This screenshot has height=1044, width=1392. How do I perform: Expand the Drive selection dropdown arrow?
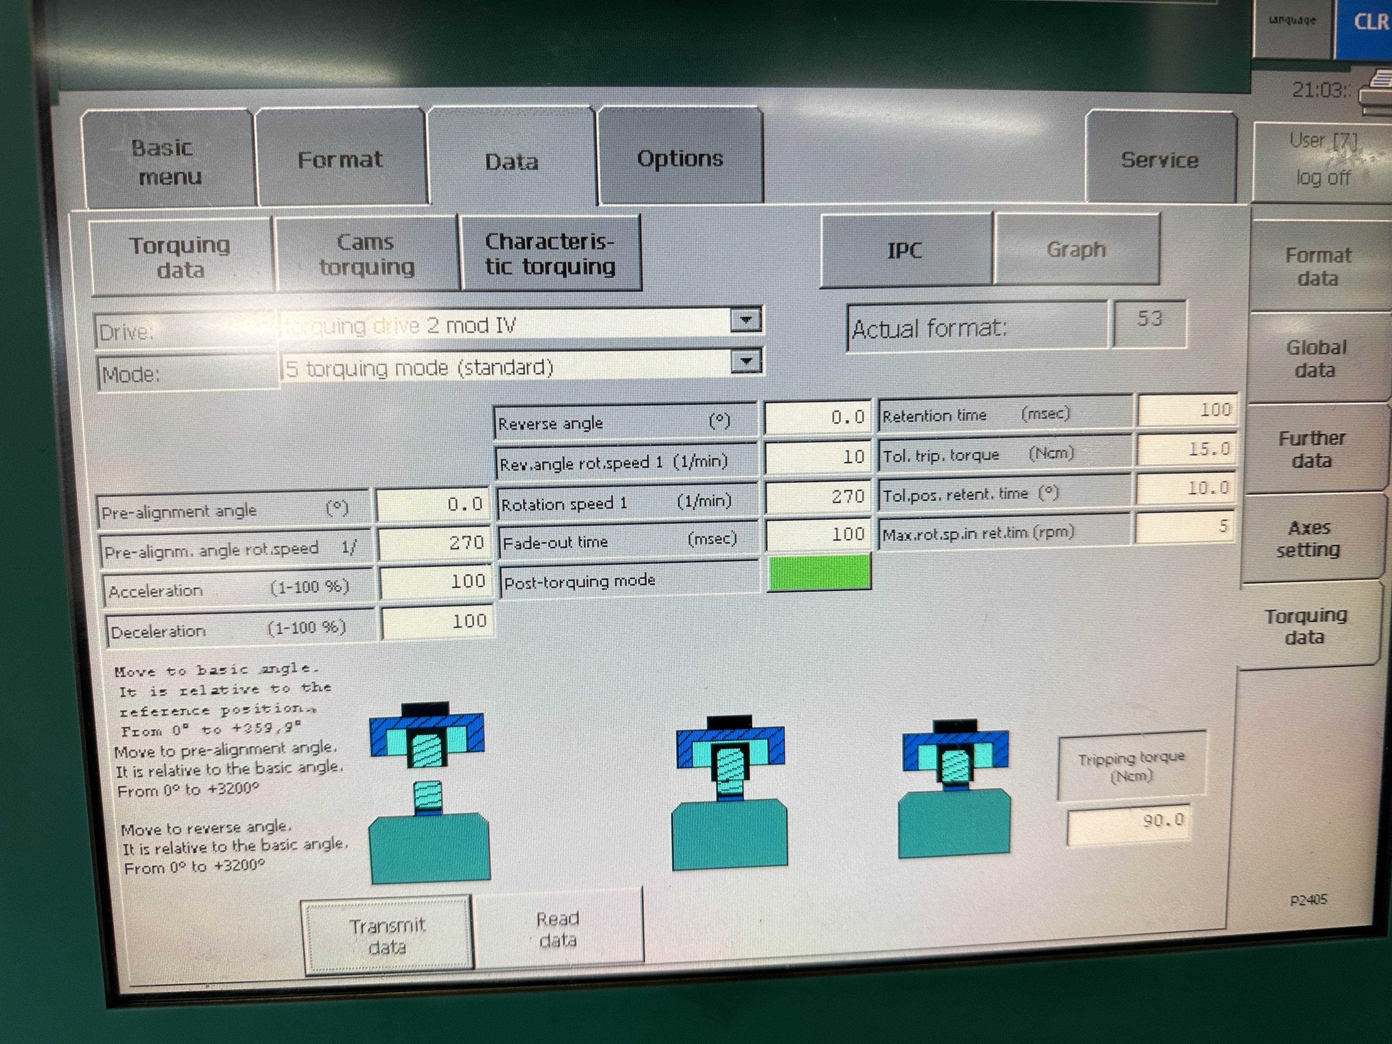point(746,320)
